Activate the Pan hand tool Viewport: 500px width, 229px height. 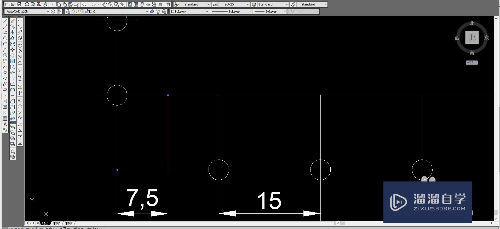[x=105, y=4]
